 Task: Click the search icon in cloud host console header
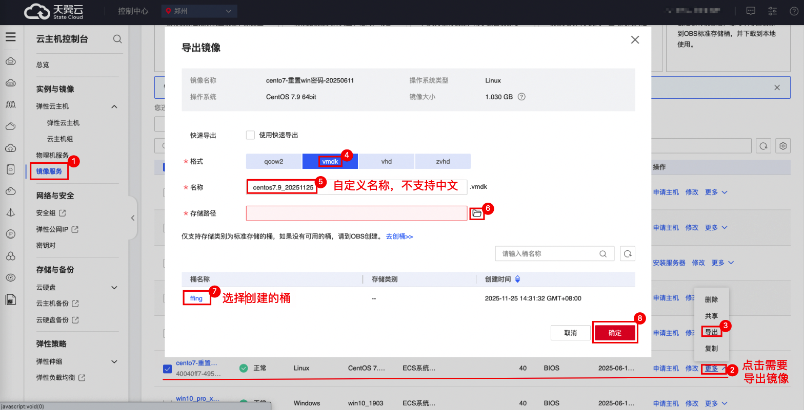pos(117,39)
